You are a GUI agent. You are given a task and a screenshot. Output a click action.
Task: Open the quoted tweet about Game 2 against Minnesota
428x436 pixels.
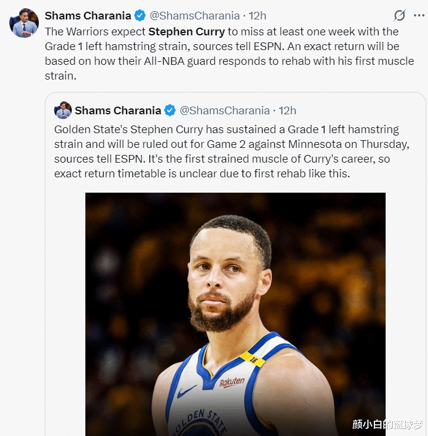click(x=230, y=151)
